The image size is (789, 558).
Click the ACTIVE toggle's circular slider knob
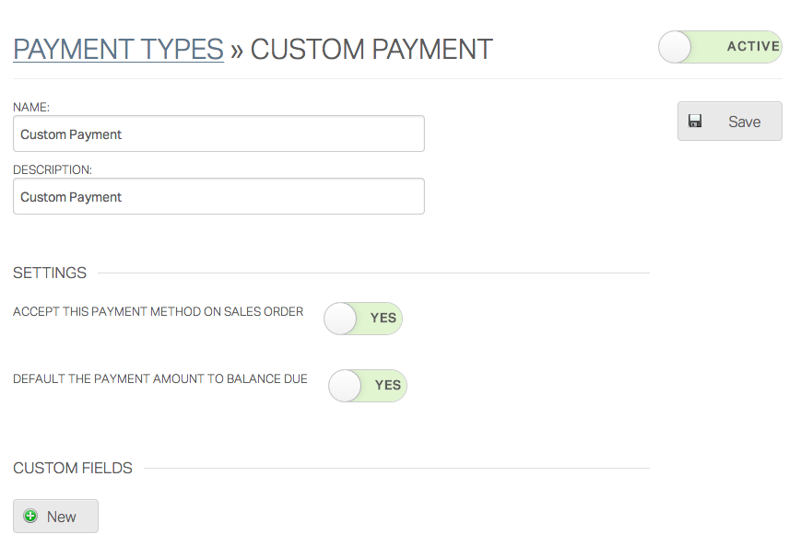674,46
